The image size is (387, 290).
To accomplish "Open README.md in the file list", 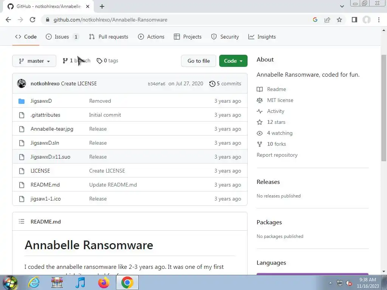I will pyautogui.click(x=45, y=185).
